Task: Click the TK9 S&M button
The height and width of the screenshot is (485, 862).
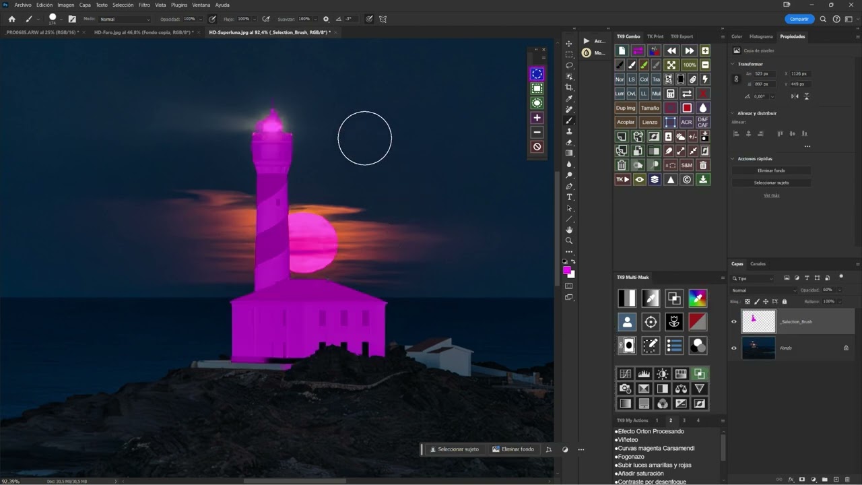Action: pyautogui.click(x=686, y=165)
